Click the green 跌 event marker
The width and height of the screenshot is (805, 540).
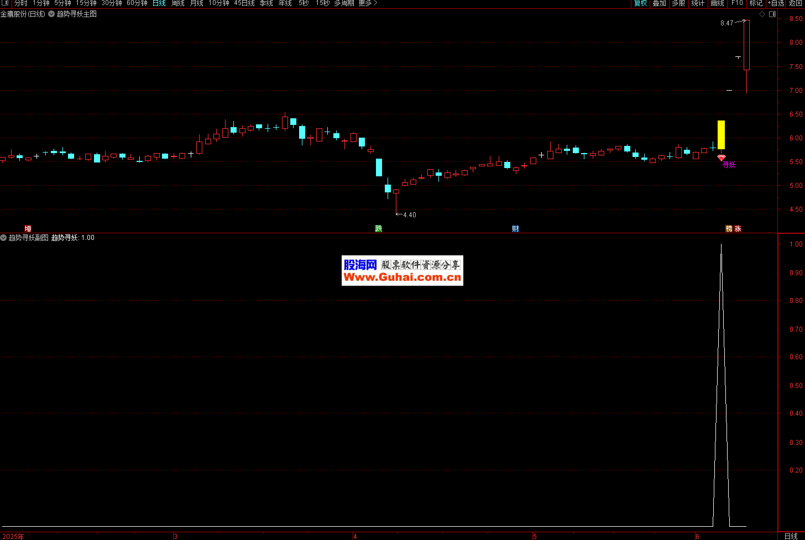click(x=379, y=228)
